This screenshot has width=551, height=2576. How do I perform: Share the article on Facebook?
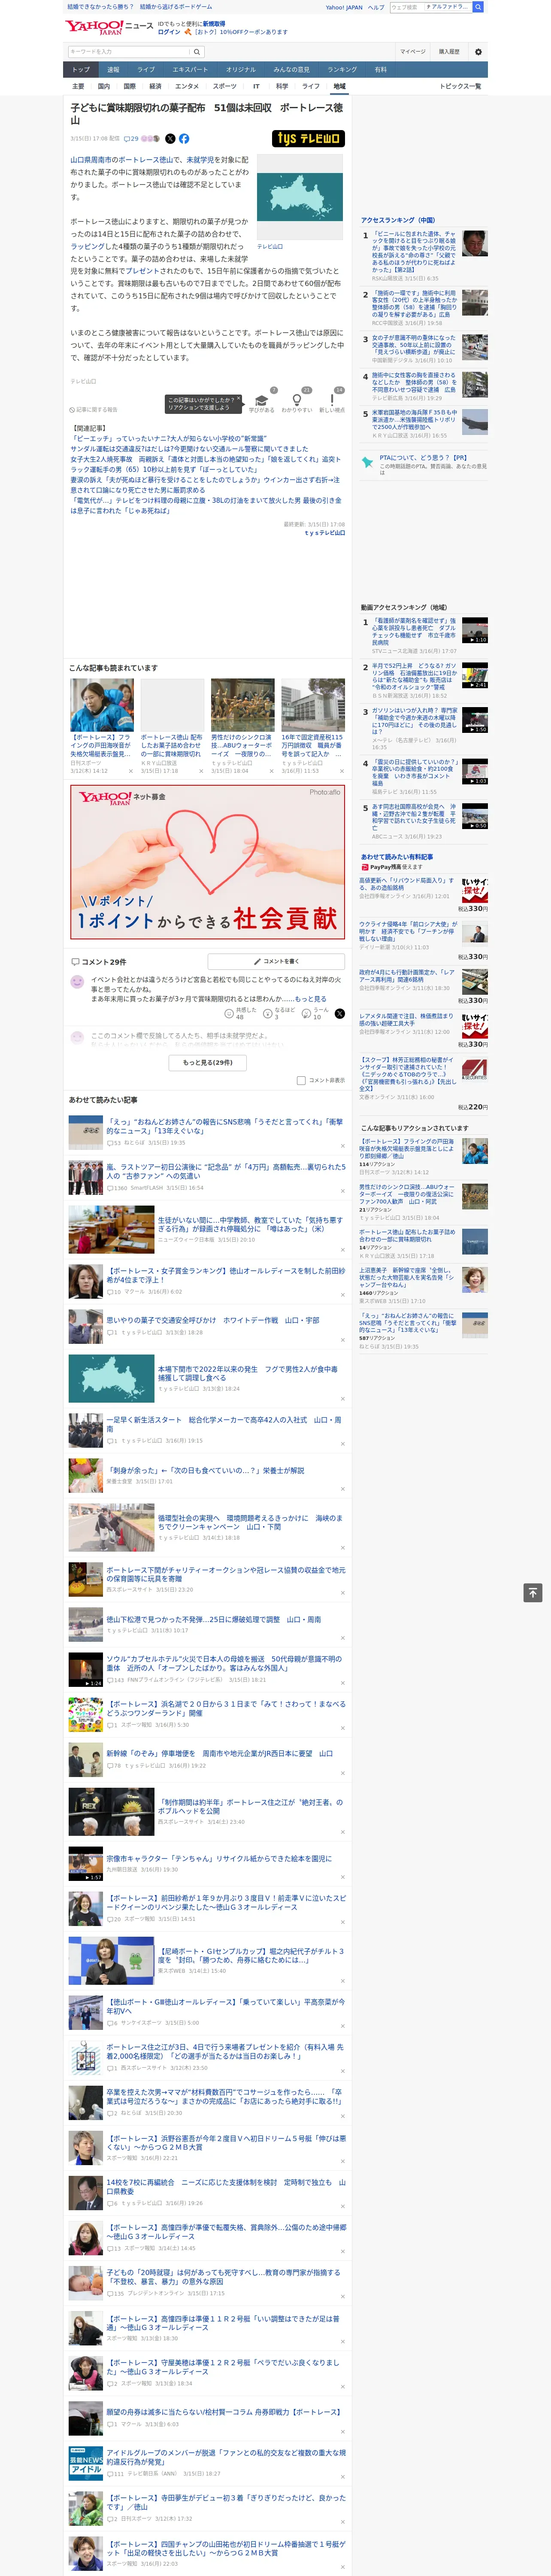184,139
